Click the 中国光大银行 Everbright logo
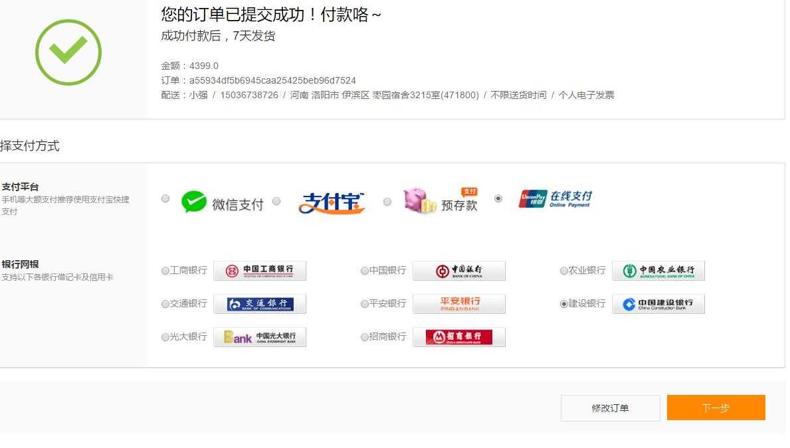The image size is (790, 448). tap(260, 337)
